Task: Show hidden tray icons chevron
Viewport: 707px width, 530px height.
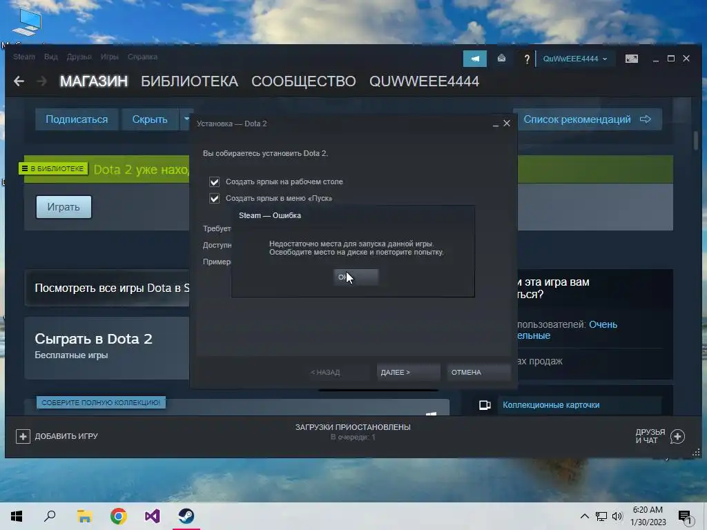Action: (x=584, y=516)
